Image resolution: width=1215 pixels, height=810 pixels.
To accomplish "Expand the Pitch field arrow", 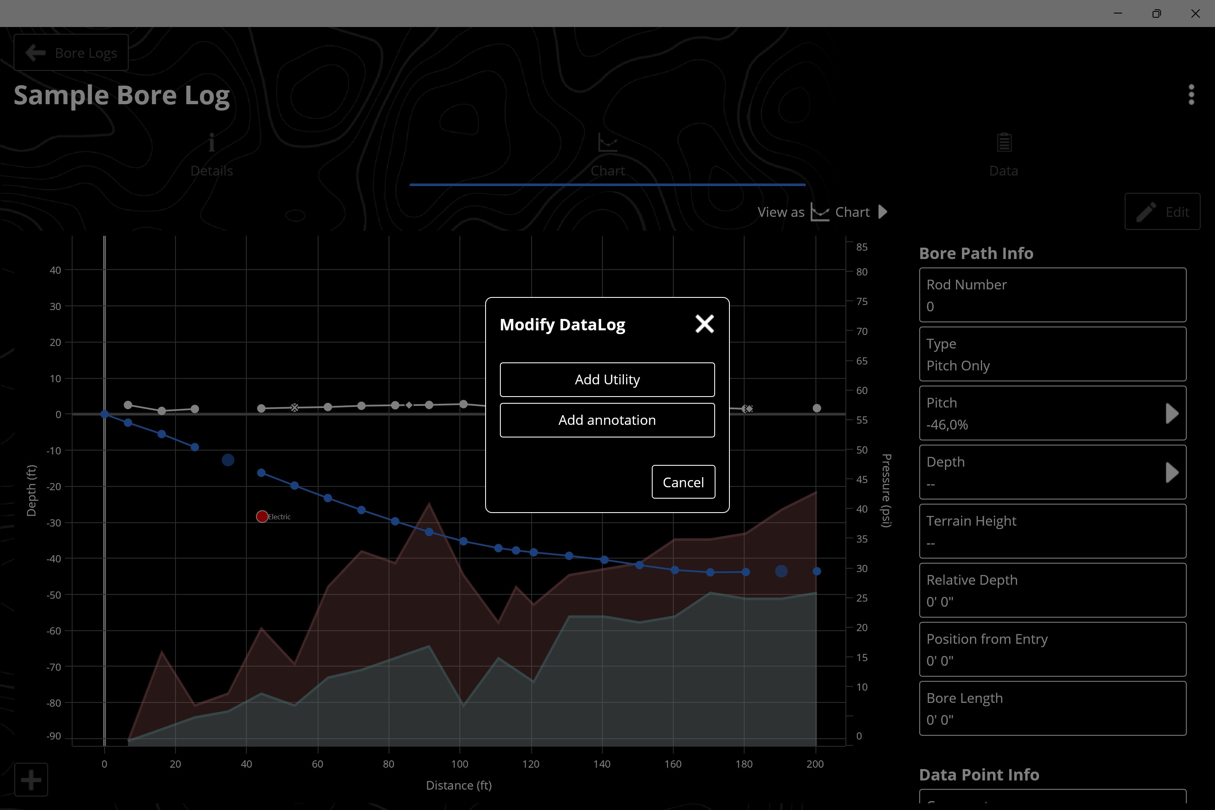I will coord(1172,413).
